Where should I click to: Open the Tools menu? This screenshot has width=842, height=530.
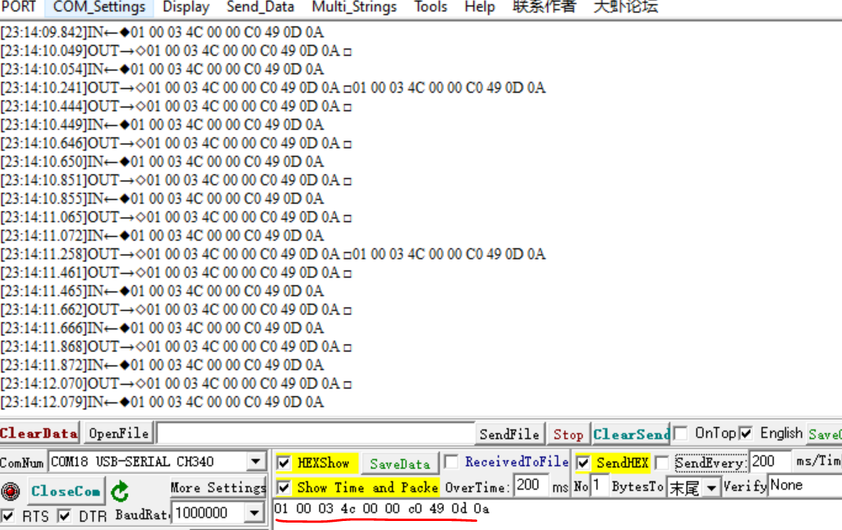(x=430, y=7)
